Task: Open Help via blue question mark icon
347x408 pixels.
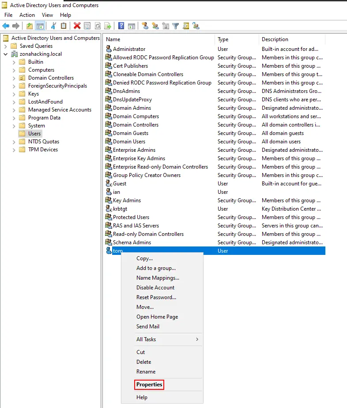Action: 121,26
